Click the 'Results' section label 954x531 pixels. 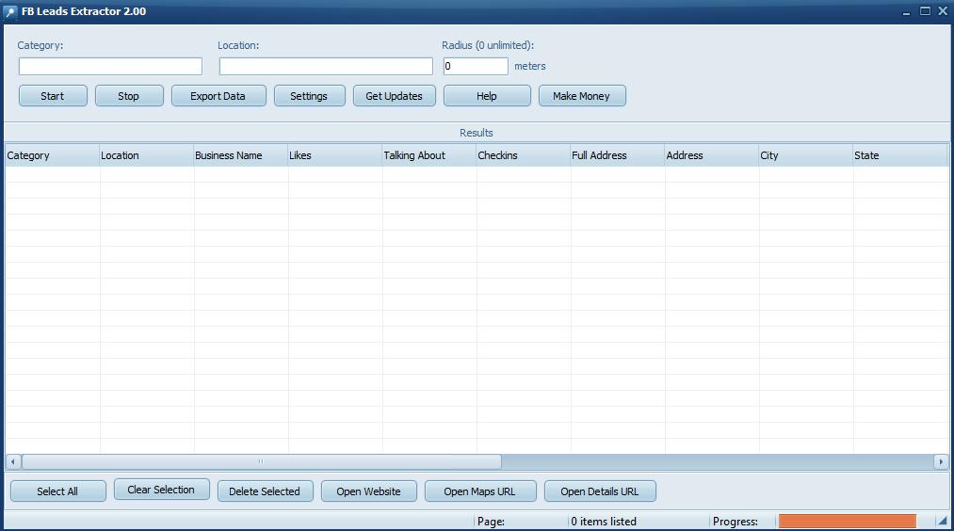[477, 133]
